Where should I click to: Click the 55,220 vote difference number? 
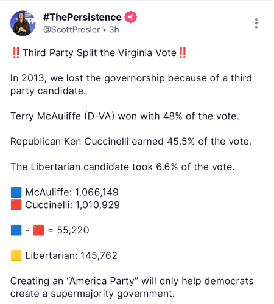[73, 230]
